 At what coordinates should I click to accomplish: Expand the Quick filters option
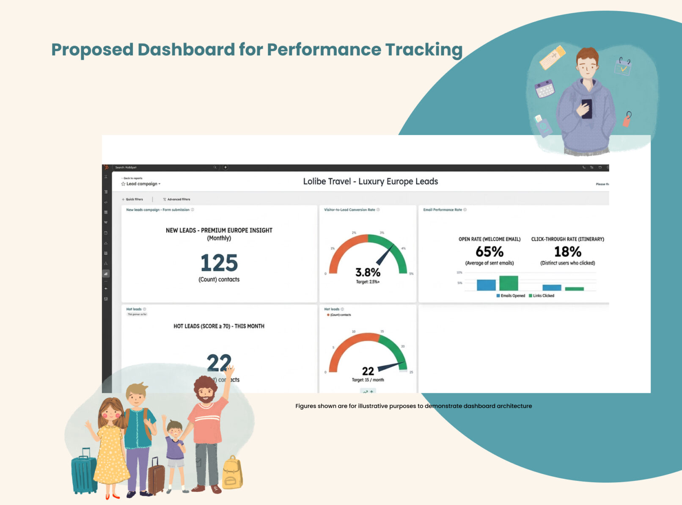point(132,199)
